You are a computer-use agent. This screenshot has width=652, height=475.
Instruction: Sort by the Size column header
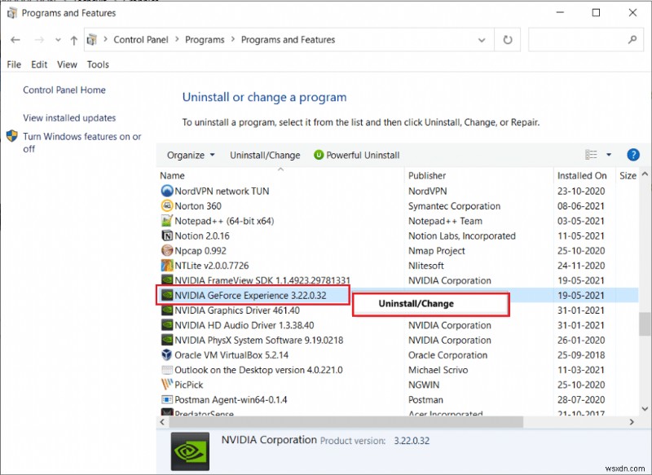coord(628,175)
